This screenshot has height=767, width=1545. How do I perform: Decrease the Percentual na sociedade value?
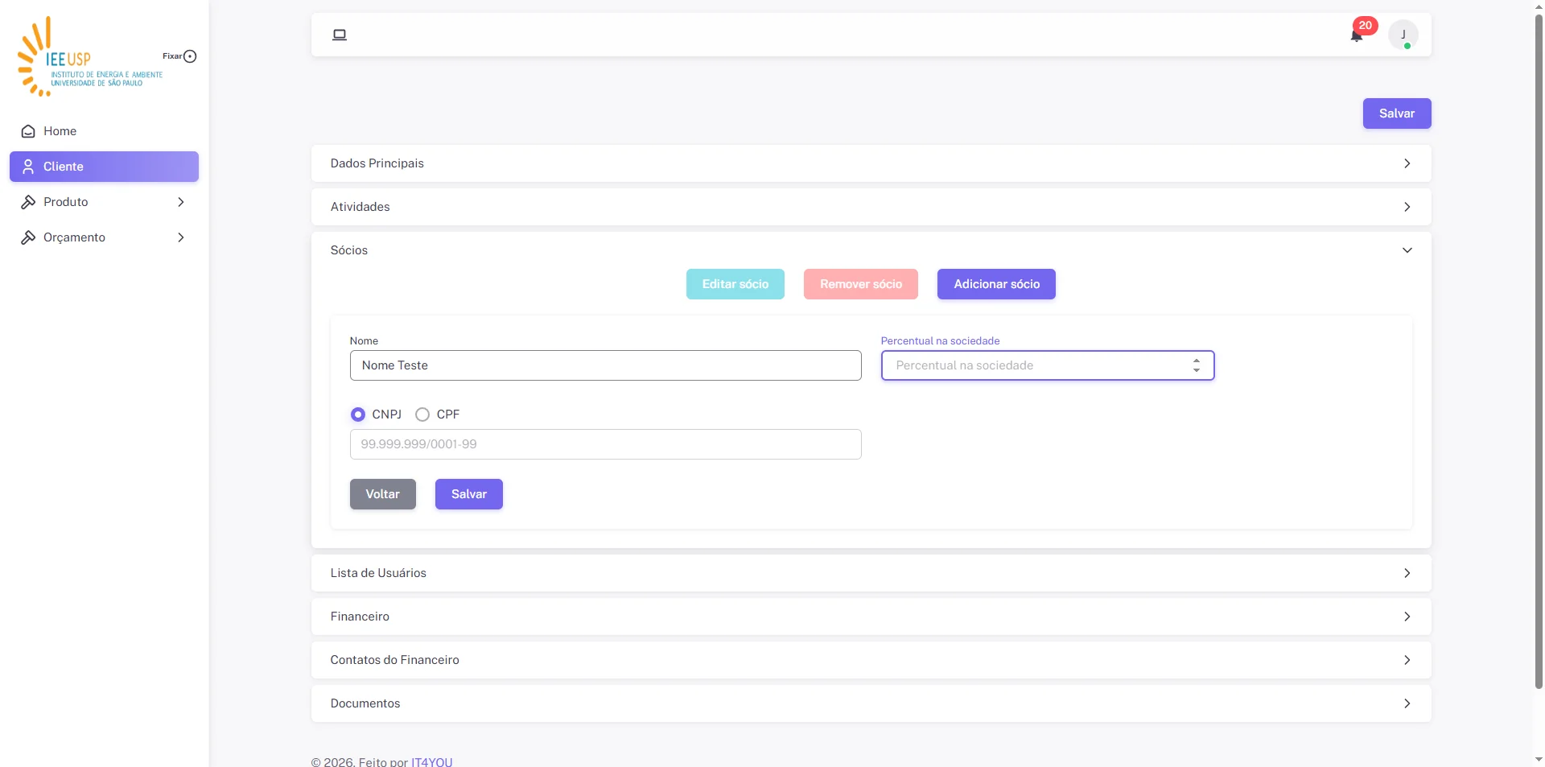click(x=1197, y=370)
